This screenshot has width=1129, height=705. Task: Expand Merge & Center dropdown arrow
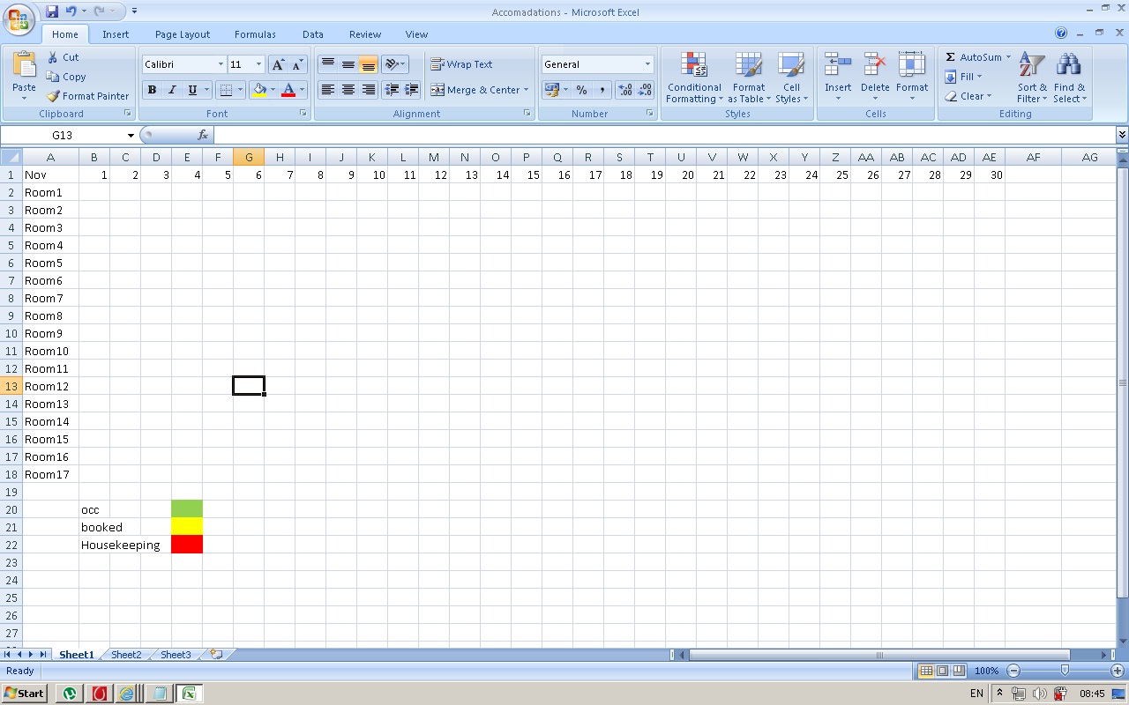point(526,90)
